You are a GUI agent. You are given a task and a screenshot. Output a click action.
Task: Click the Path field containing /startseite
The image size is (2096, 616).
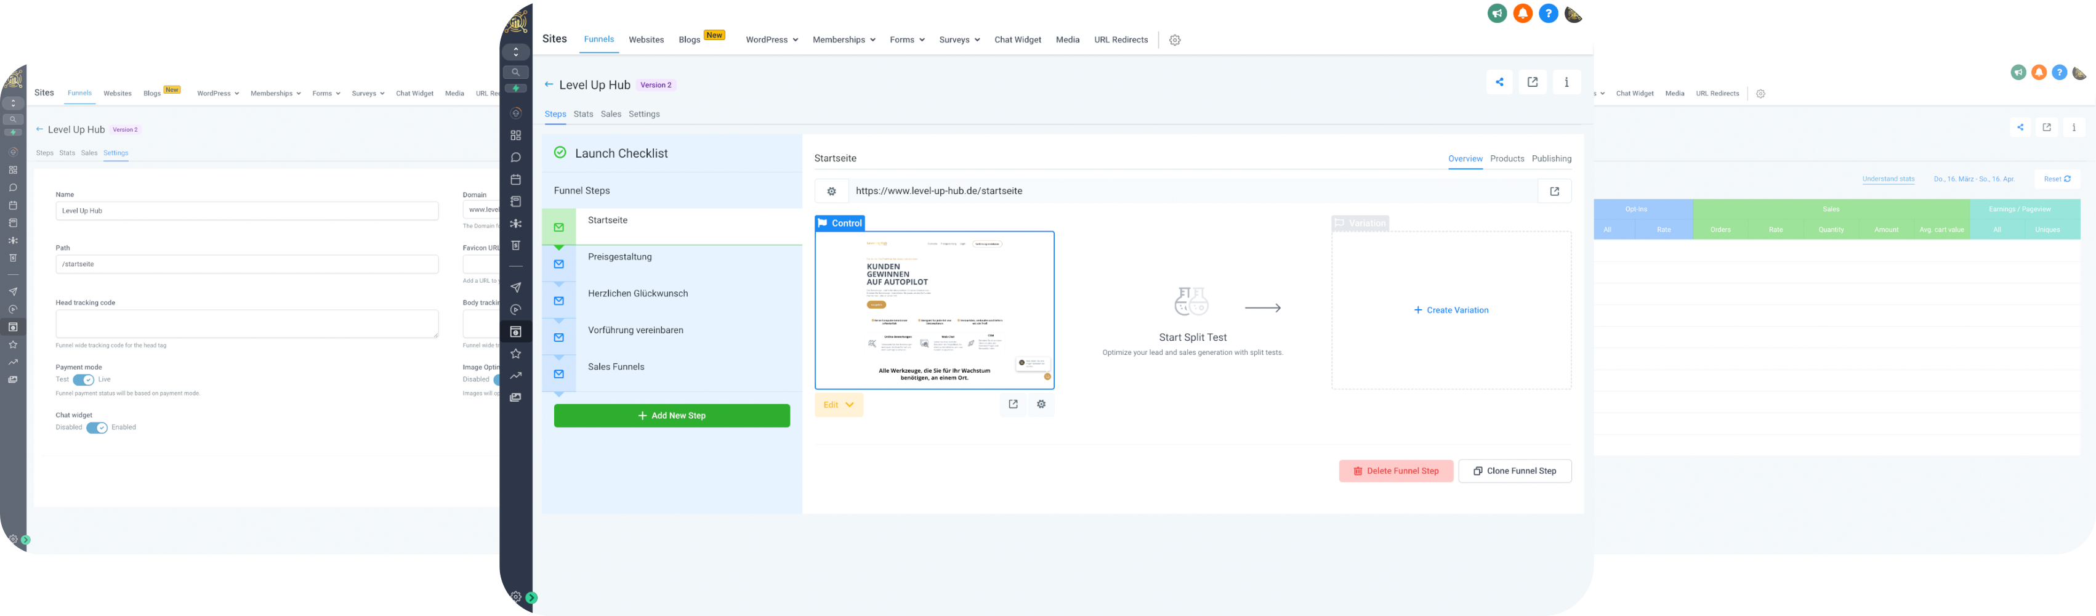coord(248,264)
